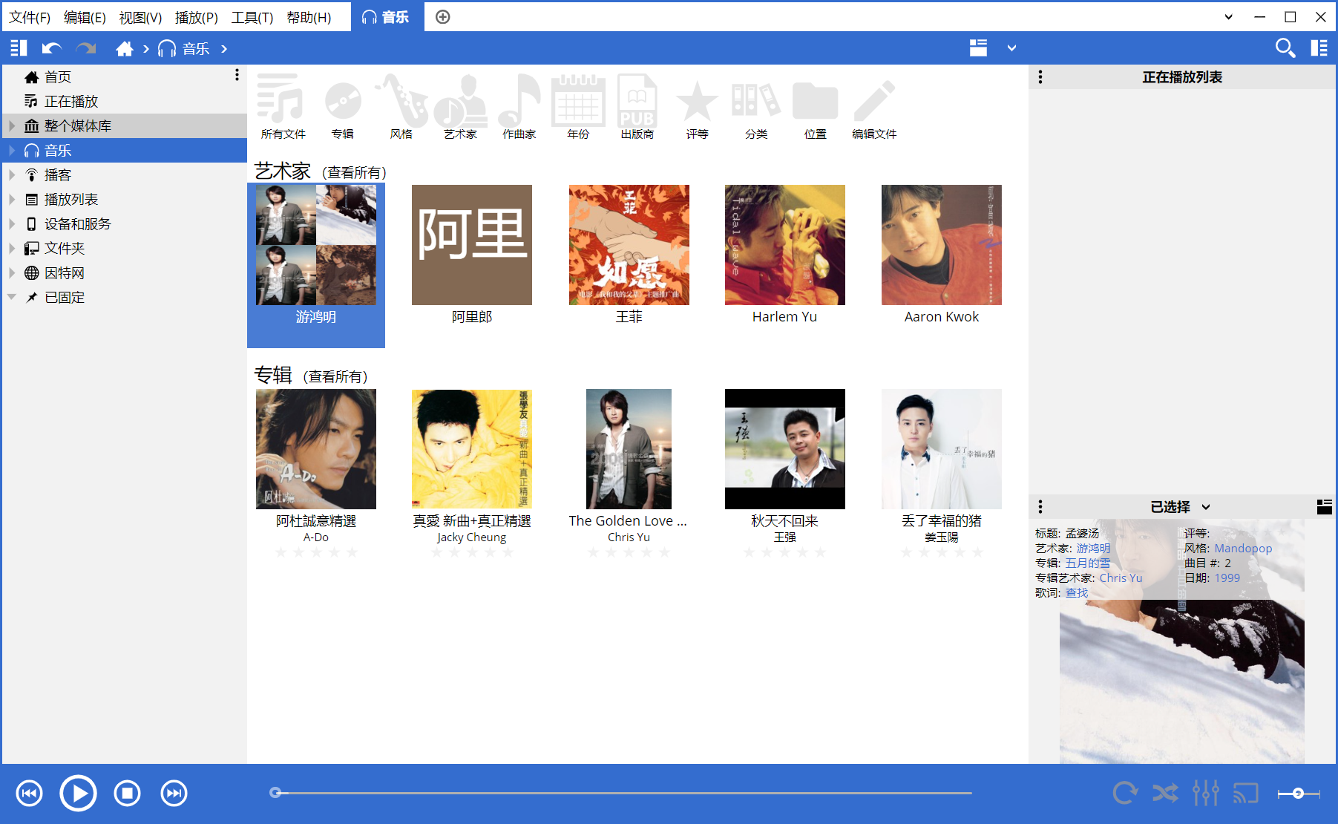Skip to previous track
The height and width of the screenshot is (824, 1338).
click(30, 794)
